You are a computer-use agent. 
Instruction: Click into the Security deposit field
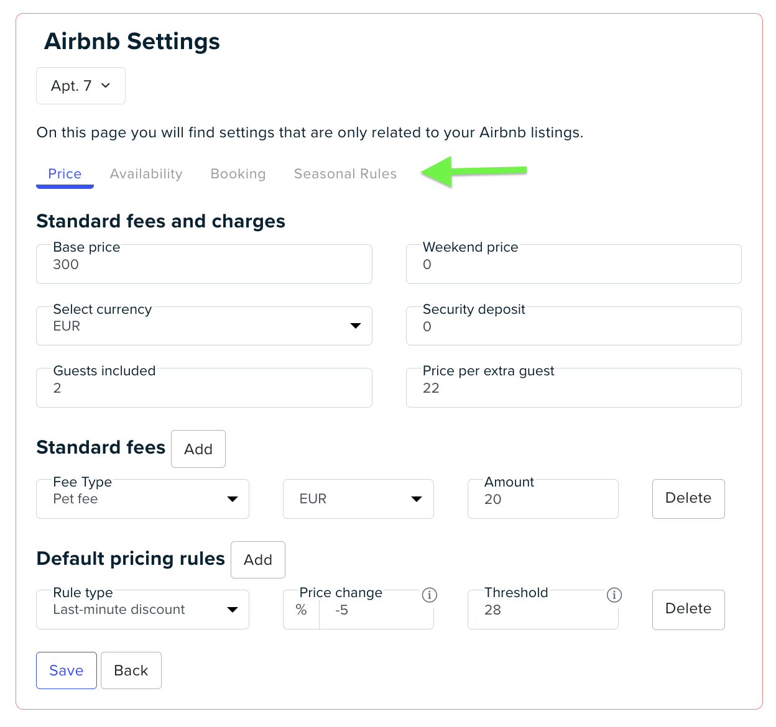tap(573, 326)
